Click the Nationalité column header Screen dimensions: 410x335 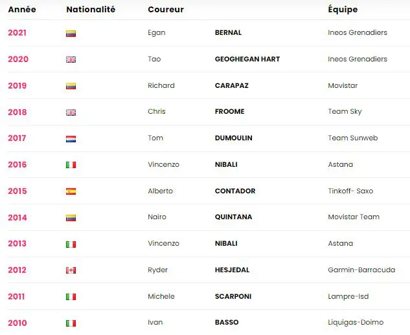[x=91, y=10]
